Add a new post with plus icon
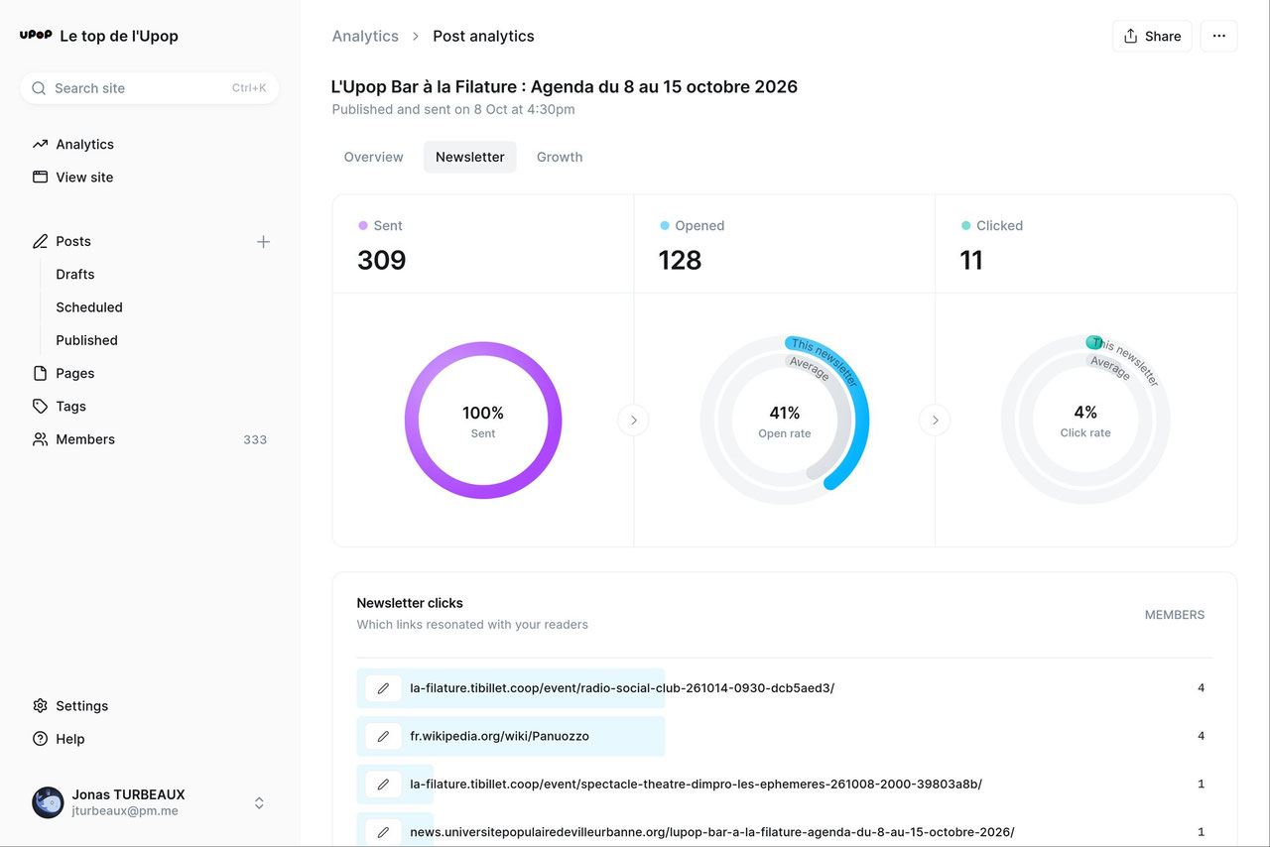 coord(263,241)
